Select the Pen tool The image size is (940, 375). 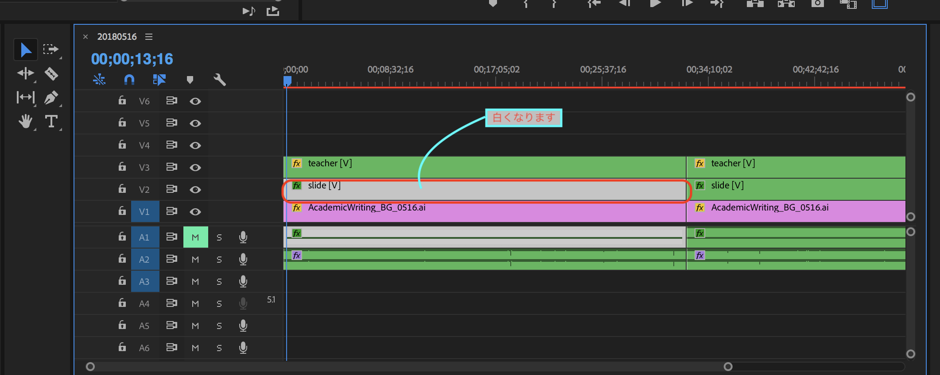(x=51, y=97)
